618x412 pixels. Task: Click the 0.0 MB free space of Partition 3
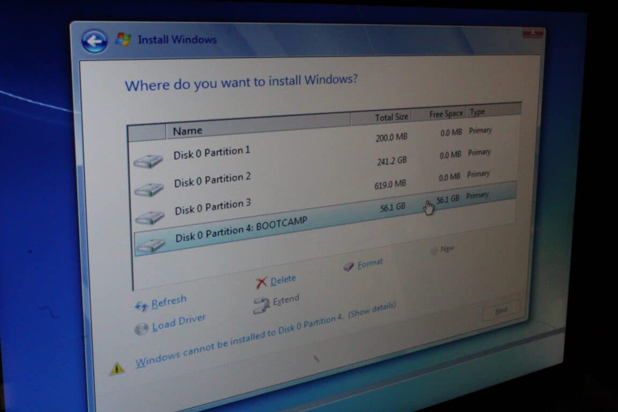coord(450,178)
